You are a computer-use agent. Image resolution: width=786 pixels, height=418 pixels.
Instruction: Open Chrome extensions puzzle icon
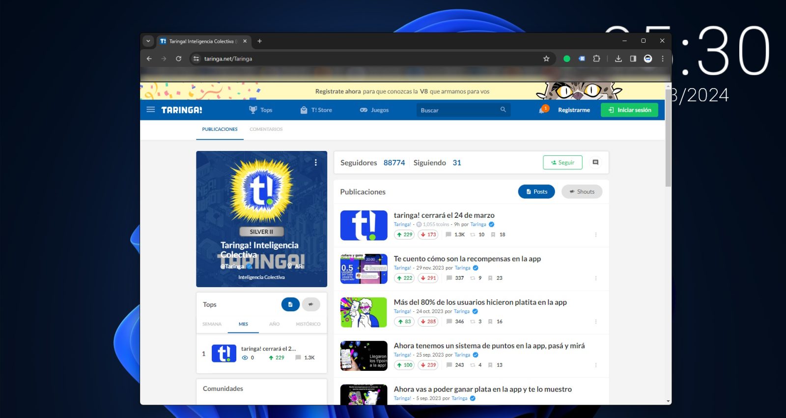596,59
